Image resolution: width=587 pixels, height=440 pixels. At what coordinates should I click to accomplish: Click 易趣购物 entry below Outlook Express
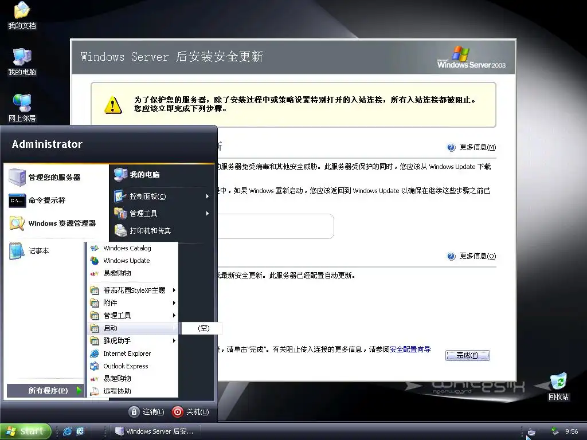132,379
